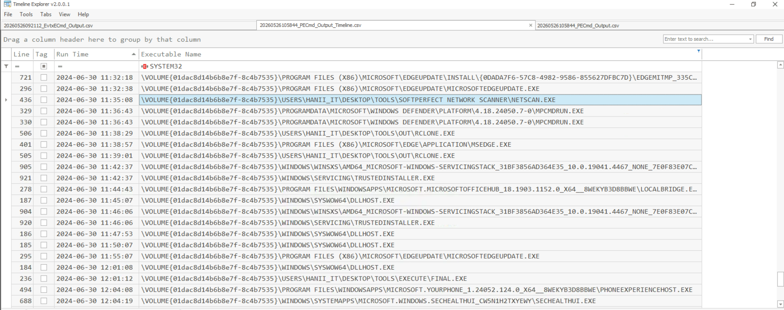Expand the search text dropdown arrow
This screenshot has width=784, height=310.
pyautogui.click(x=750, y=39)
